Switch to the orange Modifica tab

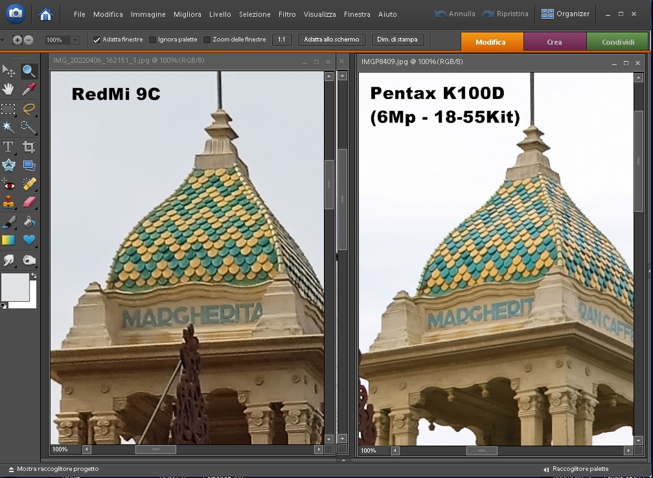[492, 41]
